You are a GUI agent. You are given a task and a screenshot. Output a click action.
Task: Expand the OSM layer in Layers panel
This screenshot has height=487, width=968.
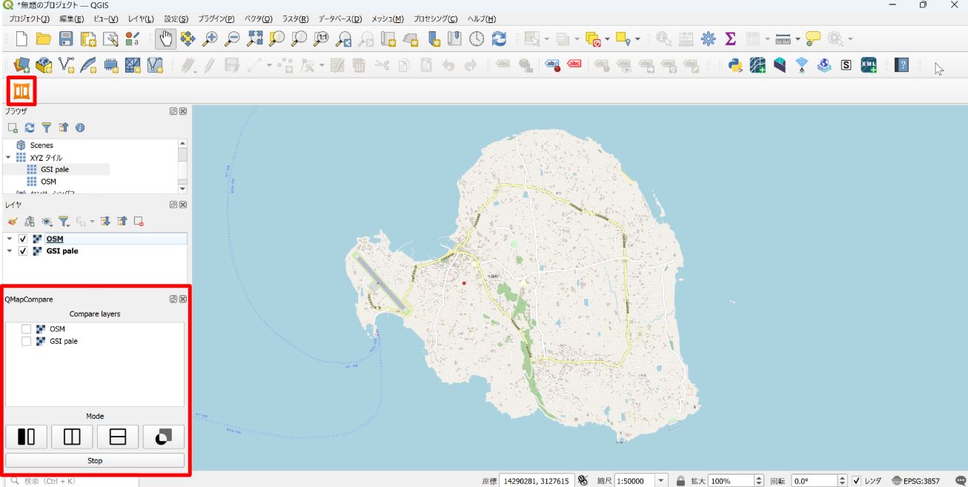tap(9, 239)
